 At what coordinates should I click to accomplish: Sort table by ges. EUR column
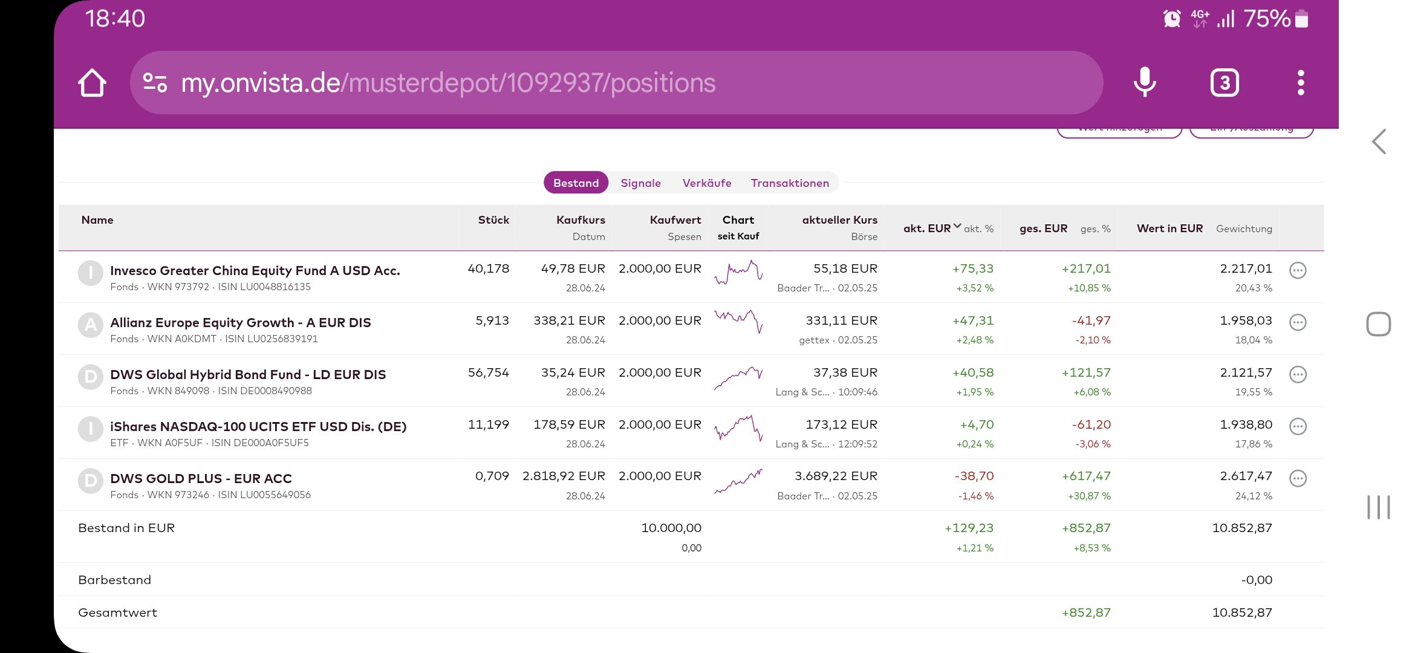pyautogui.click(x=1043, y=229)
